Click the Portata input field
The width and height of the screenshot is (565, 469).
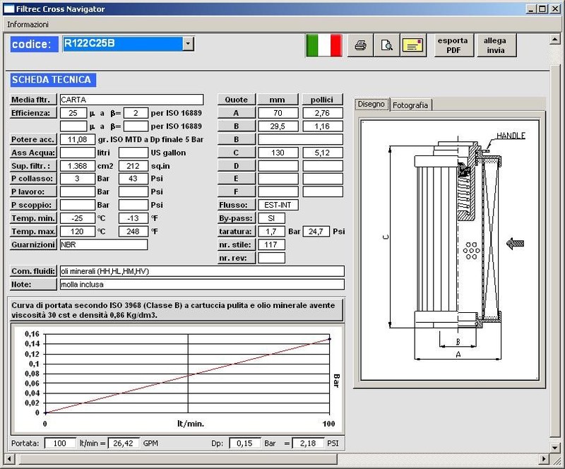60,443
